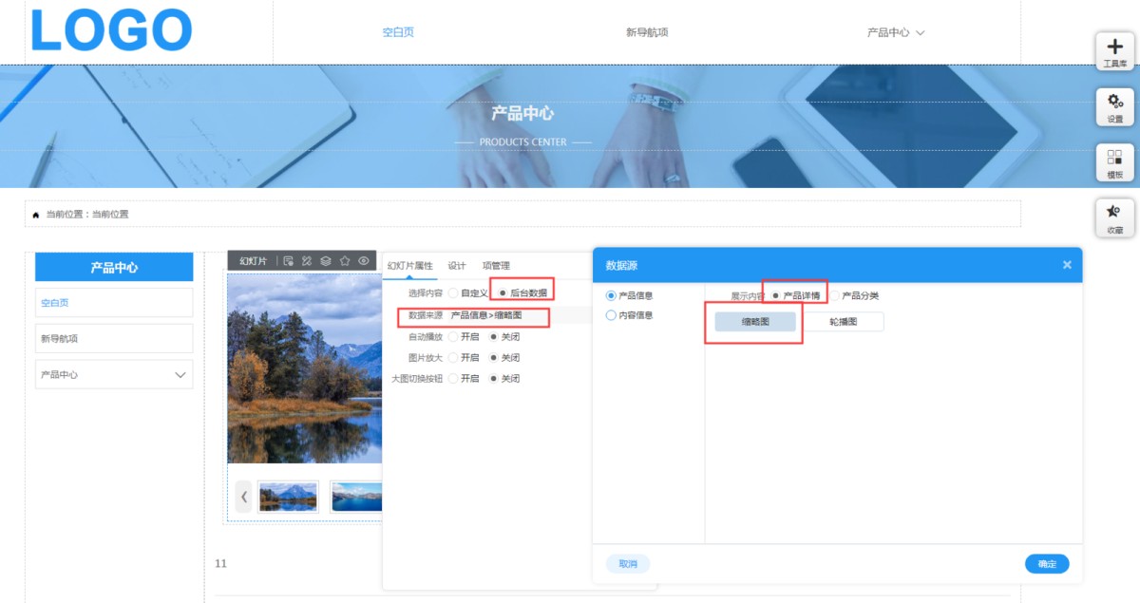Choose the 产品分类 radio option

pos(836,295)
